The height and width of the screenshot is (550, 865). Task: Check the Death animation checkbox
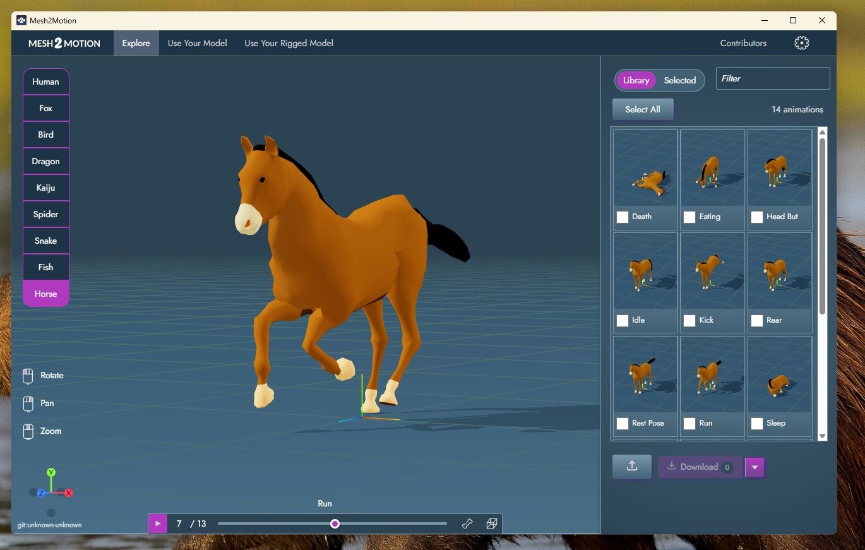(623, 217)
